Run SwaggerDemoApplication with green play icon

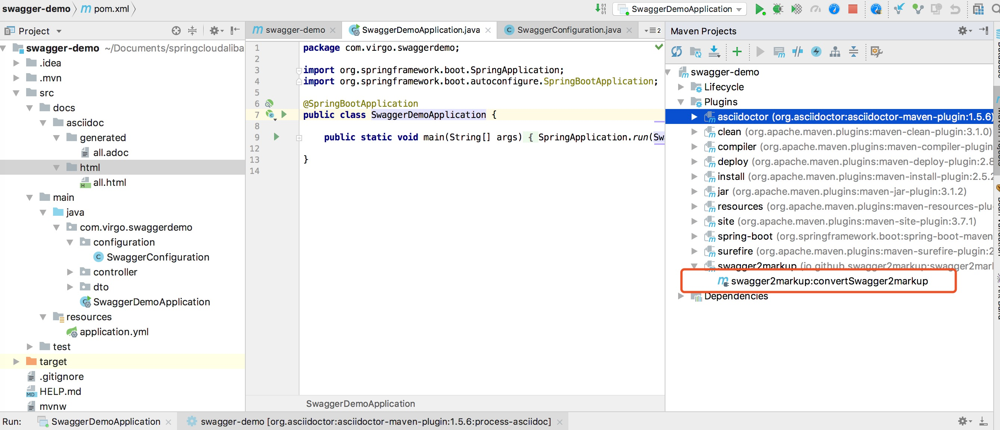(x=759, y=9)
